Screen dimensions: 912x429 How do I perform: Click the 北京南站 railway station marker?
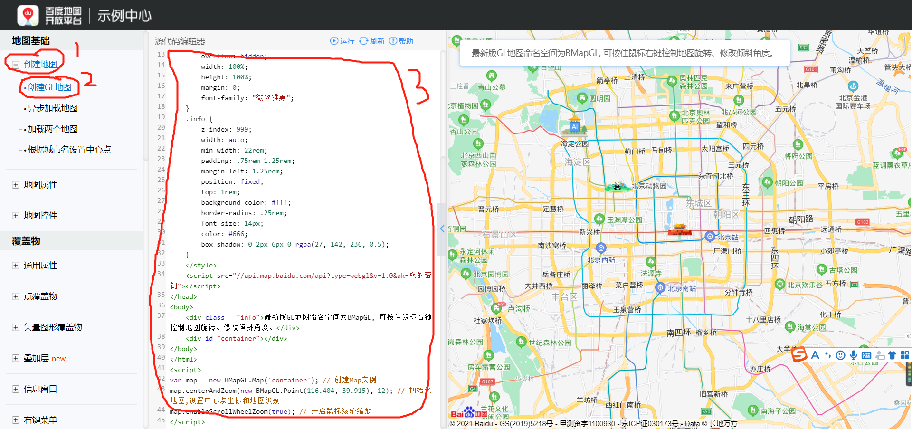click(660, 287)
